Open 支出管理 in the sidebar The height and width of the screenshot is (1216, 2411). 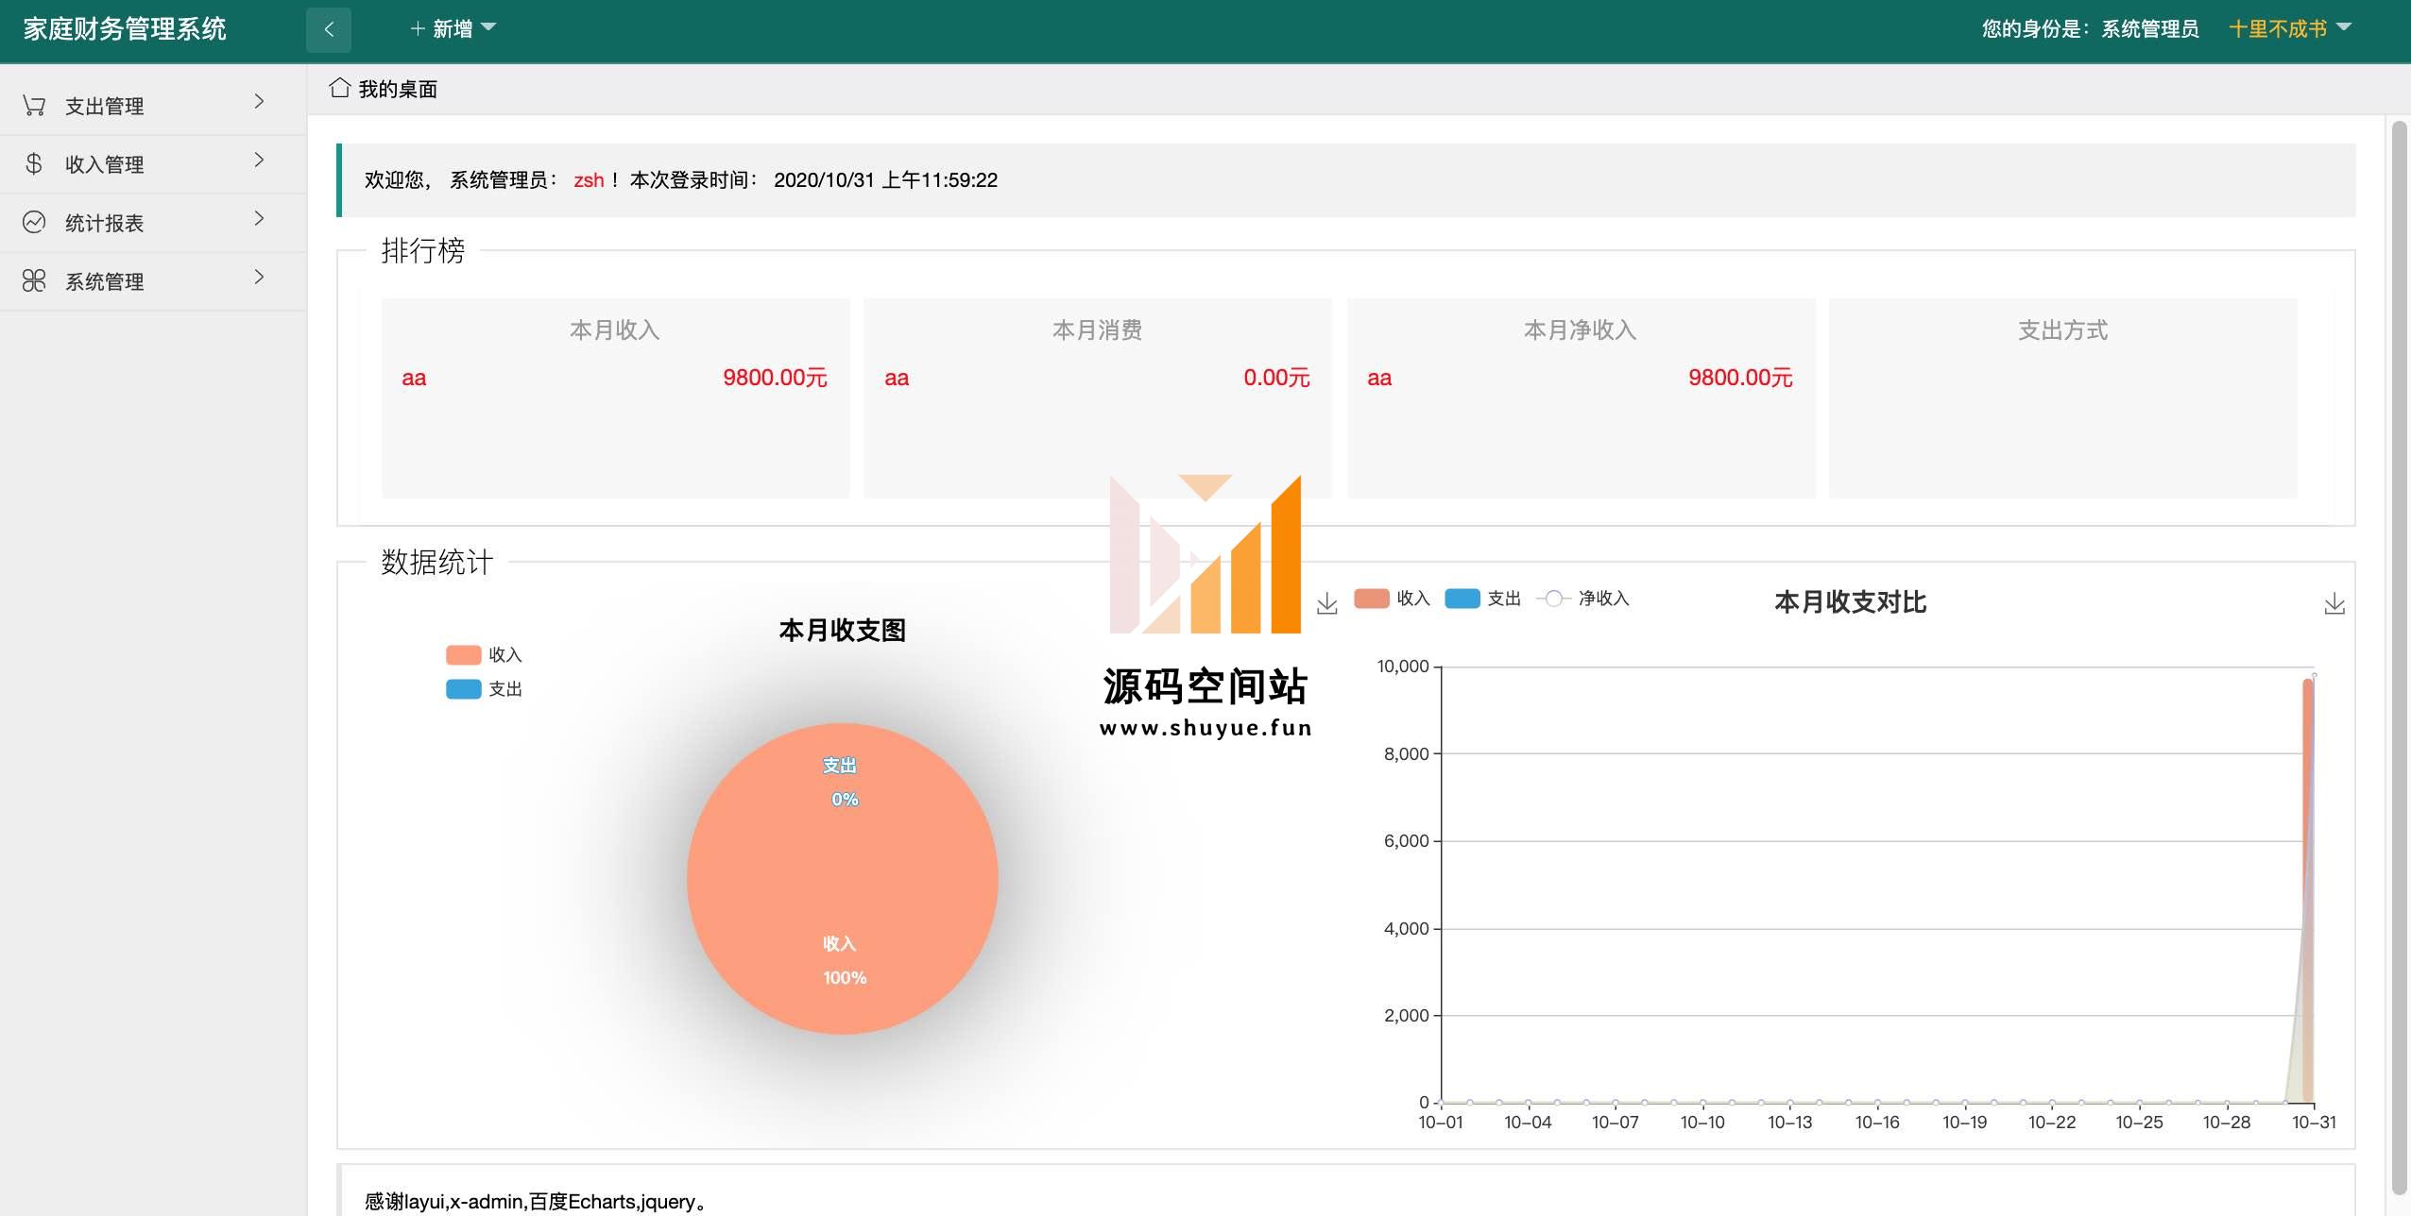coord(153,106)
